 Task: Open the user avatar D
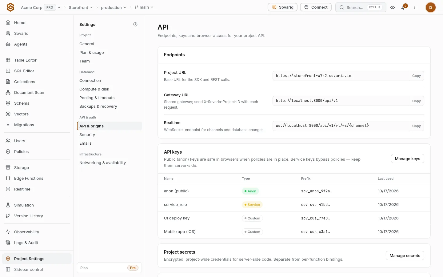pos(430,7)
